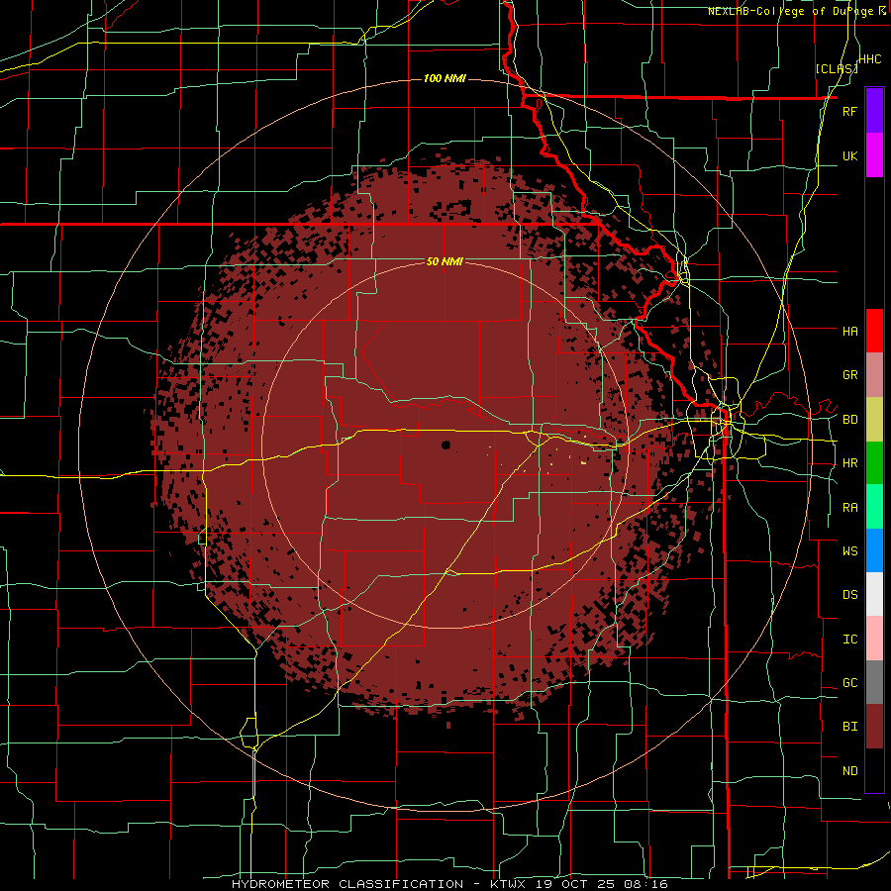Click the WS legend label
This screenshot has height=891, width=891.
(x=849, y=550)
